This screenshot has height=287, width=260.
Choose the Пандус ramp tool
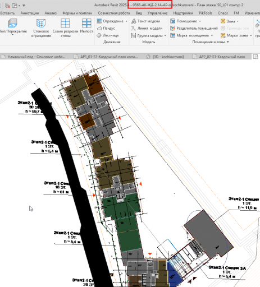pos(106,28)
